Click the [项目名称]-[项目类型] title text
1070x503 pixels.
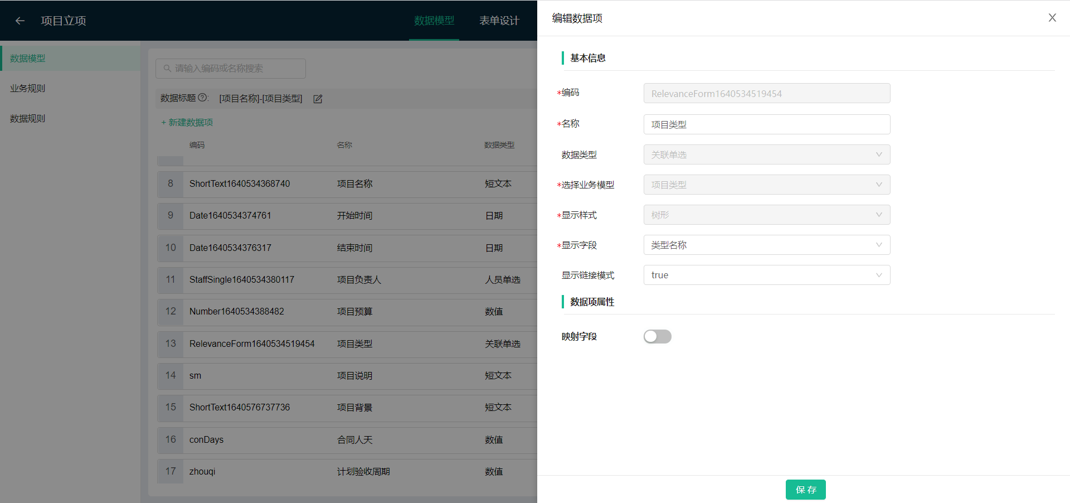coord(261,99)
